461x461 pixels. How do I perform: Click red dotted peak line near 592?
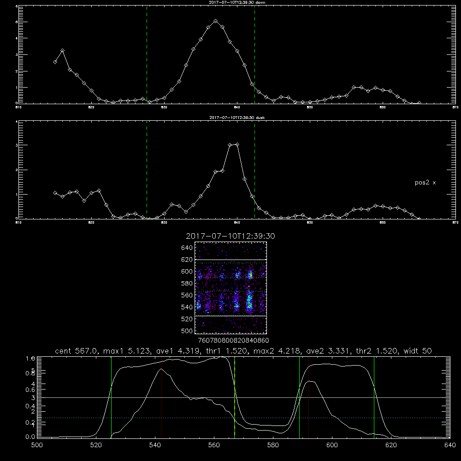(308, 397)
